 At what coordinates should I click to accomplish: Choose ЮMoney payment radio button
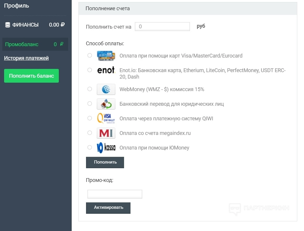(90, 147)
